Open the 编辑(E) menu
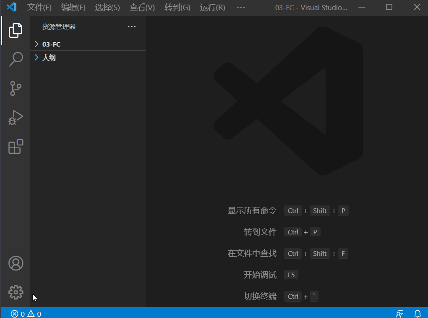Viewport: 428px width, 318px height. pos(73,8)
